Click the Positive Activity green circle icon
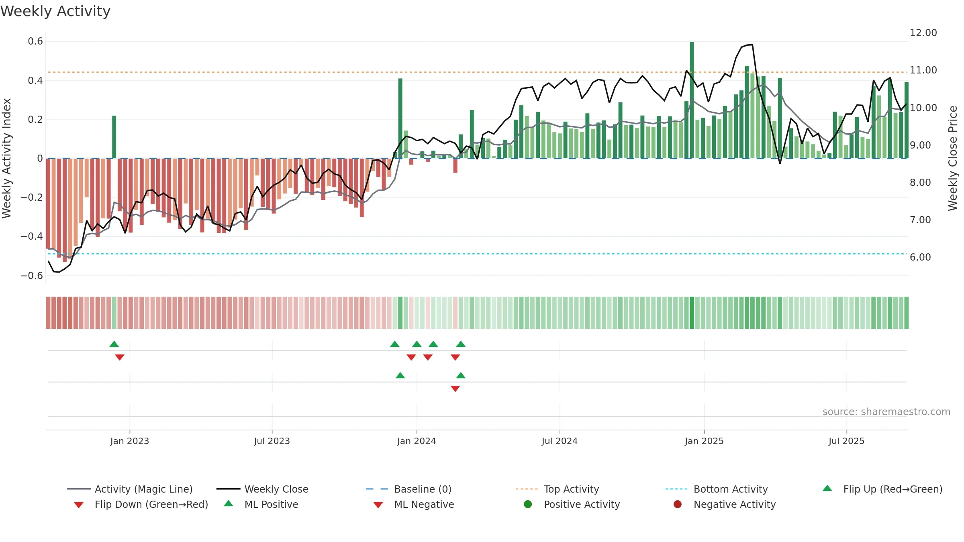Viewport: 964px width, 542px height. pyautogui.click(x=528, y=504)
